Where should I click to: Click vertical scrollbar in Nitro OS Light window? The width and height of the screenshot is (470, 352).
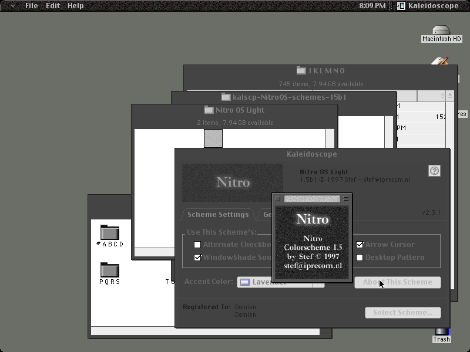[330, 138]
